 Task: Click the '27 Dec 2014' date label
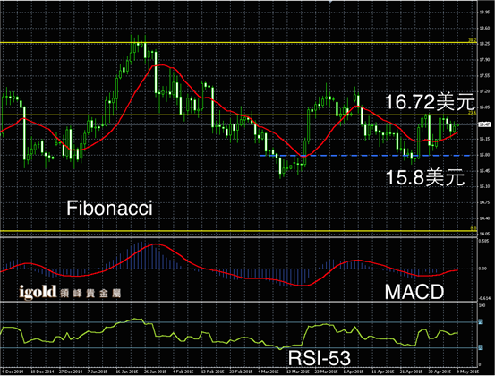(72, 372)
